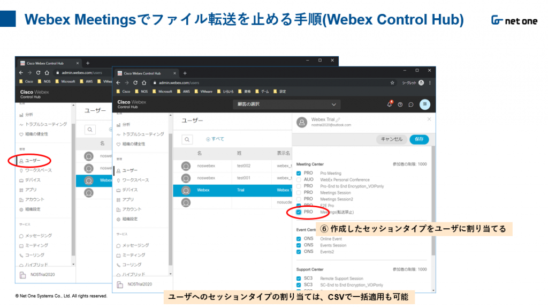Open the VMware bookmark folder in front browser
This screenshot has width=548, height=308.
(x=203, y=92)
